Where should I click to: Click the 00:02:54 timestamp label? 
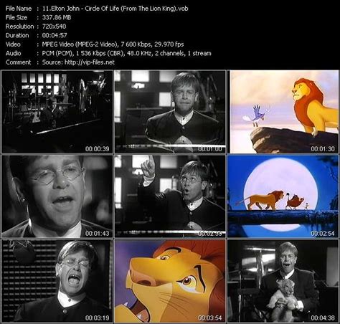click(323, 233)
